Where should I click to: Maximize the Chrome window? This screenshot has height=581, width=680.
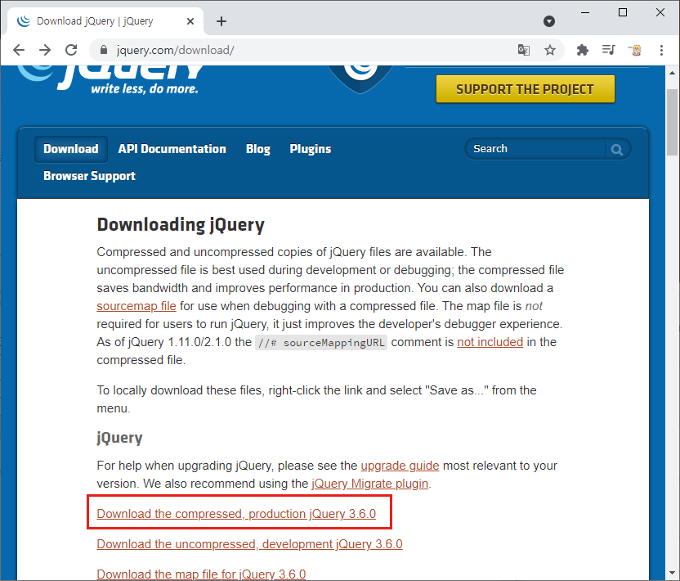[622, 12]
